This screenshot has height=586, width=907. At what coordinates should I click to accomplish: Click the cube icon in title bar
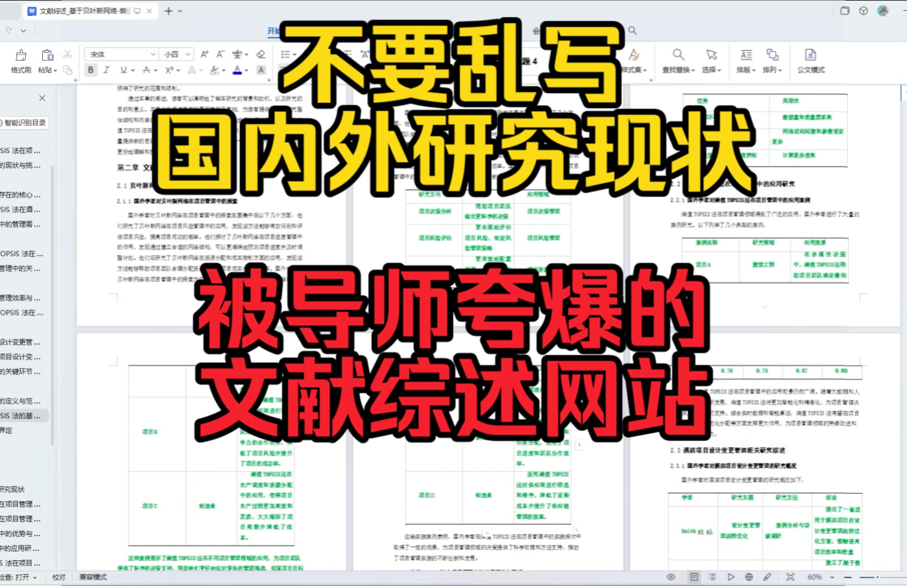(x=864, y=11)
